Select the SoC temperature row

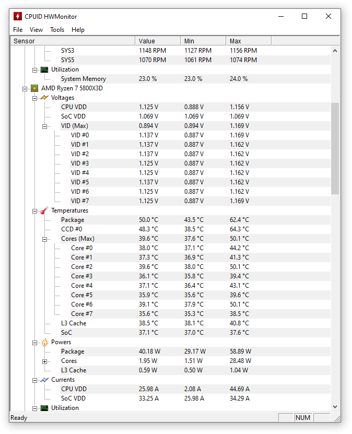coord(195,333)
